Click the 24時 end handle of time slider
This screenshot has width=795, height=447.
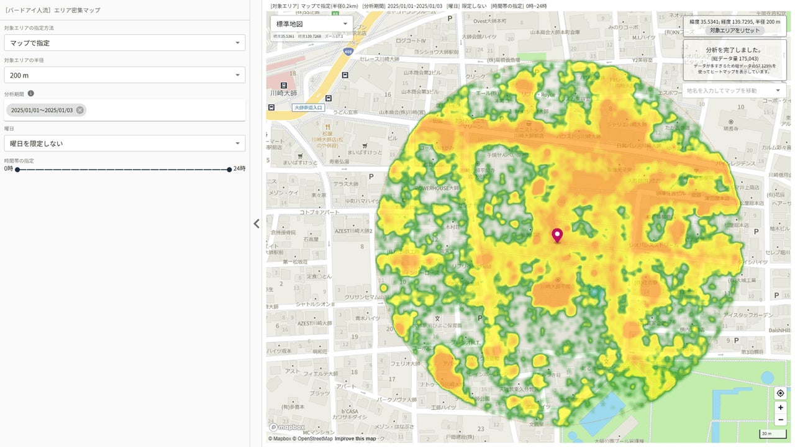coord(229,169)
